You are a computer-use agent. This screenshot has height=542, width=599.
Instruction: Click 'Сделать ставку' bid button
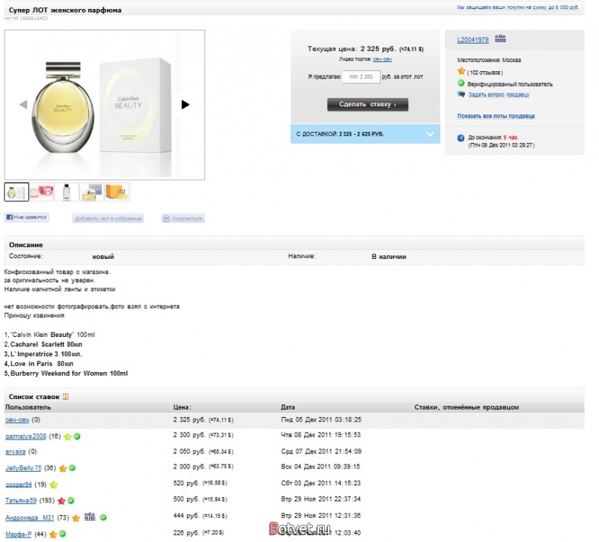pos(368,104)
